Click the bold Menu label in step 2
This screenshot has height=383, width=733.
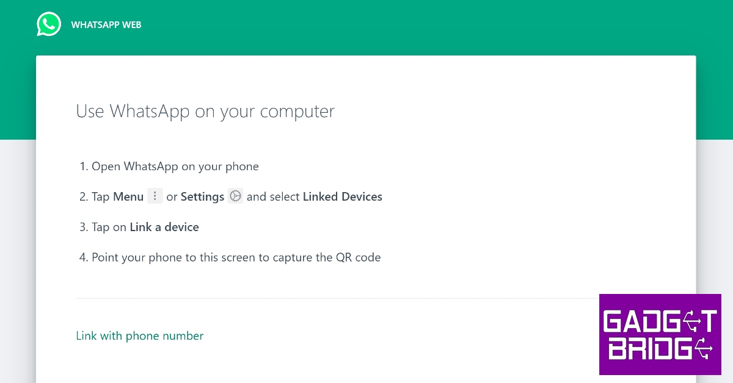[x=128, y=197]
